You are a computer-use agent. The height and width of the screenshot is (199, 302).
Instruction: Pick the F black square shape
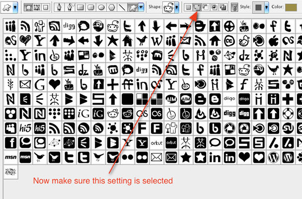tap(157, 128)
